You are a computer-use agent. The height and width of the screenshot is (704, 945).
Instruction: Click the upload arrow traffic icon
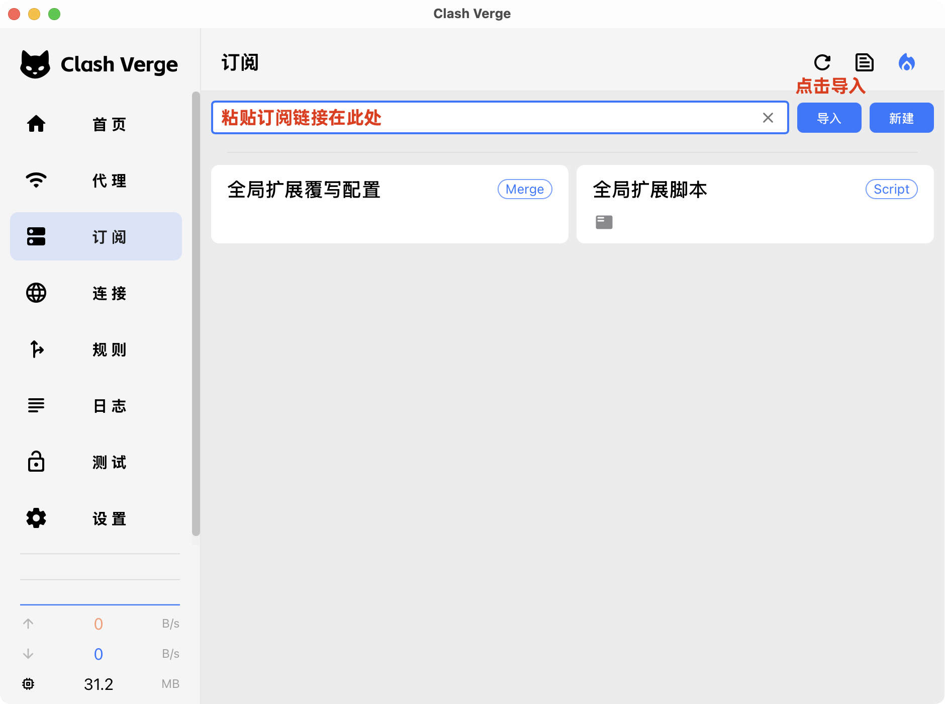point(28,624)
